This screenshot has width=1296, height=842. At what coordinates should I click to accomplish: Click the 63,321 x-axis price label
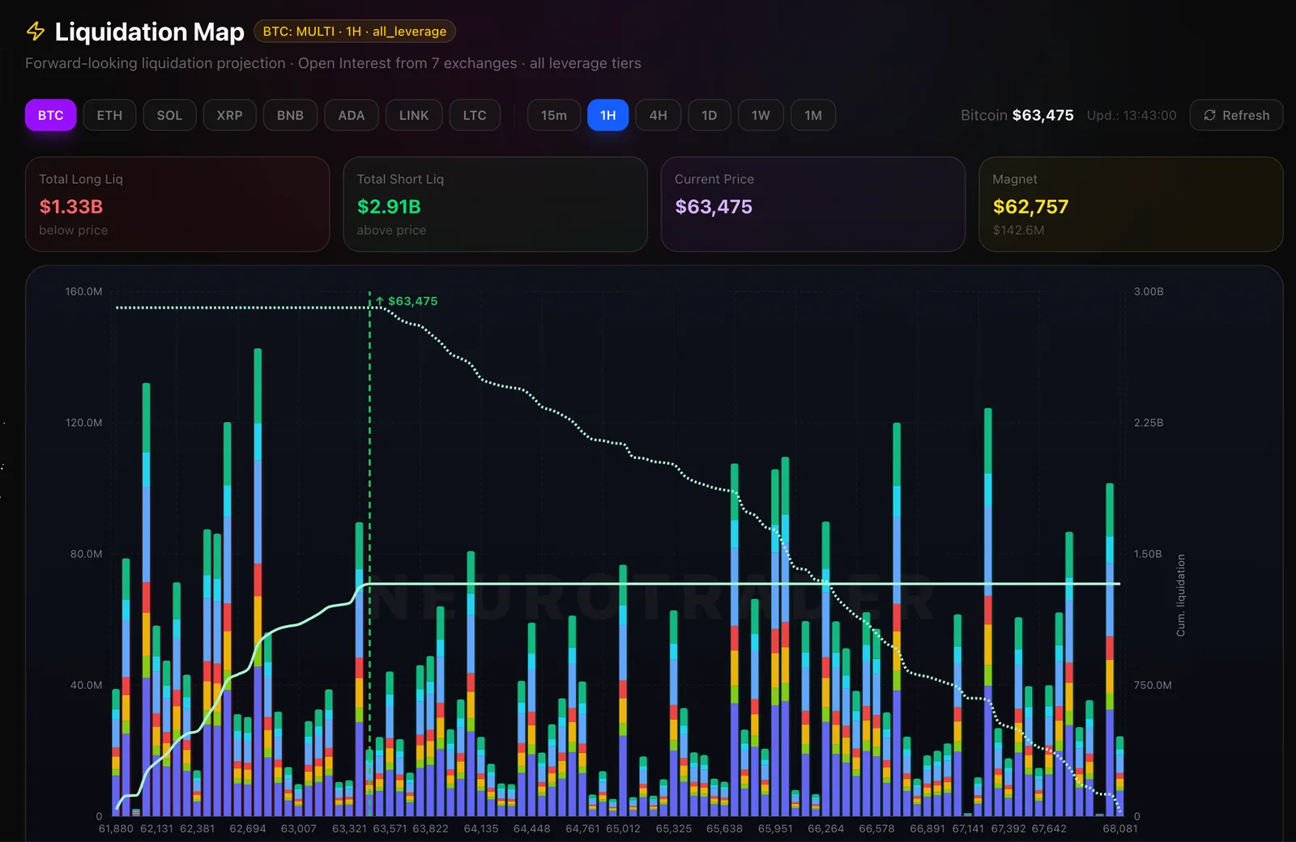(349, 828)
